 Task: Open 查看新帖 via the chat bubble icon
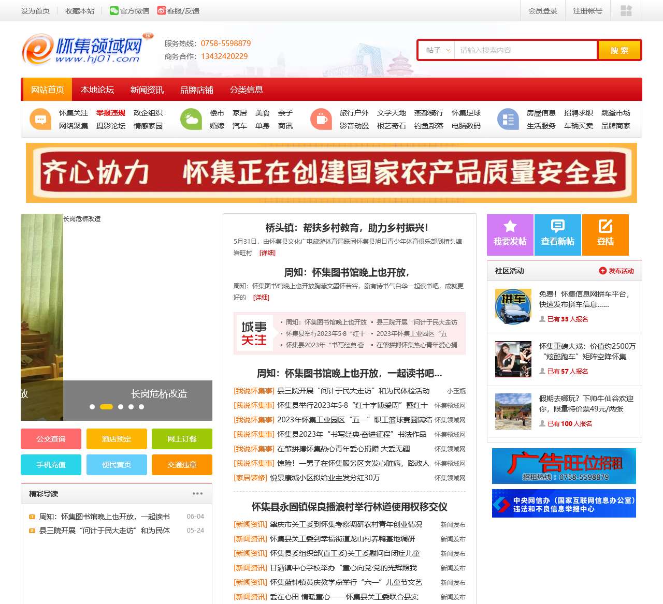coord(557,227)
